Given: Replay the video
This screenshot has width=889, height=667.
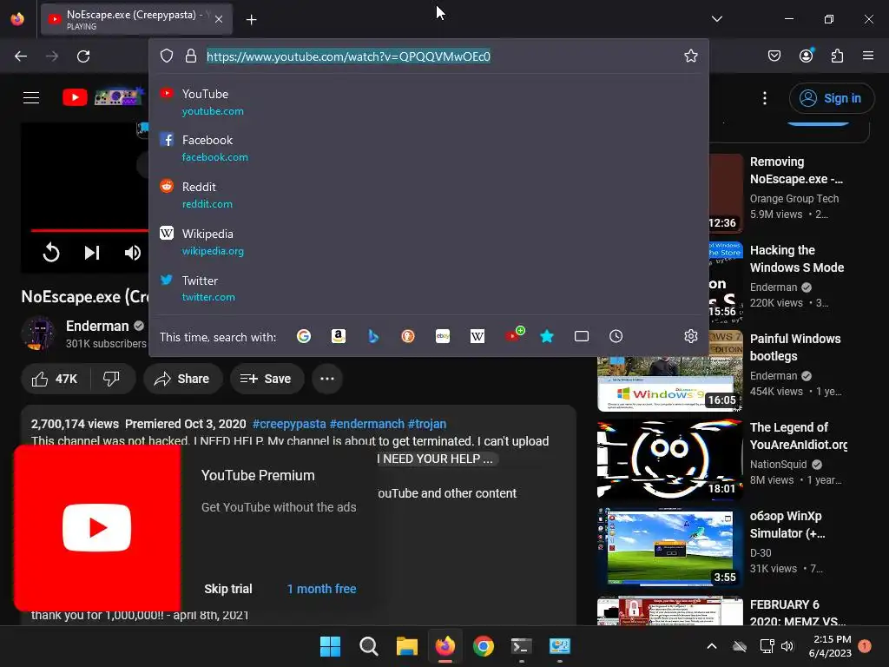Looking at the screenshot, I should (51, 253).
